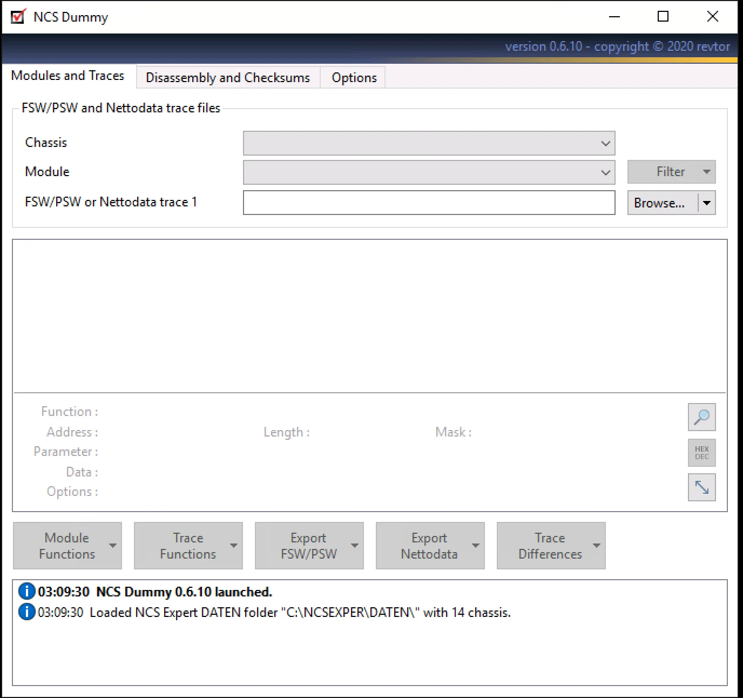
Task: Close the NCS Dummy window
Action: tap(713, 17)
